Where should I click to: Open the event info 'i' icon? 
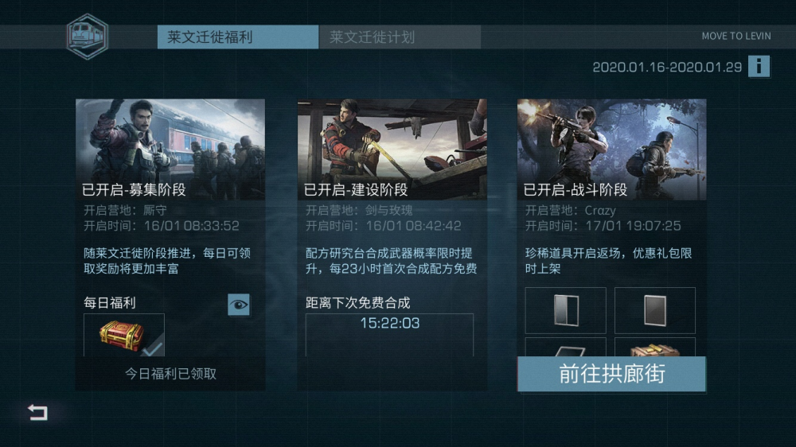point(759,67)
